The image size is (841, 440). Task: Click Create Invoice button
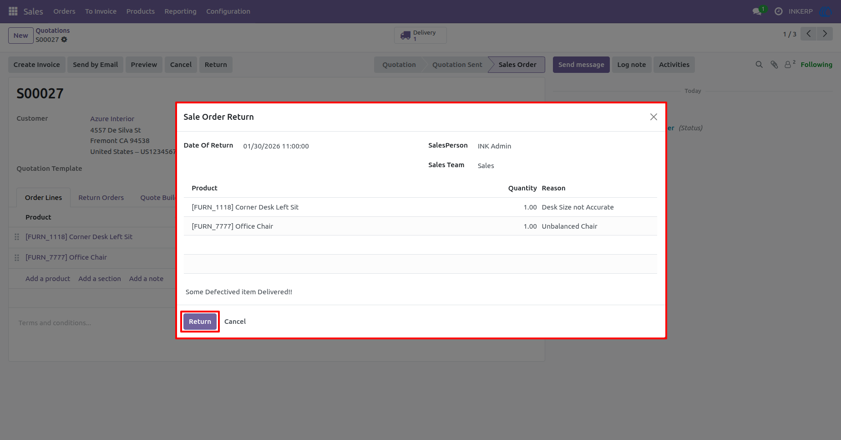pos(37,65)
